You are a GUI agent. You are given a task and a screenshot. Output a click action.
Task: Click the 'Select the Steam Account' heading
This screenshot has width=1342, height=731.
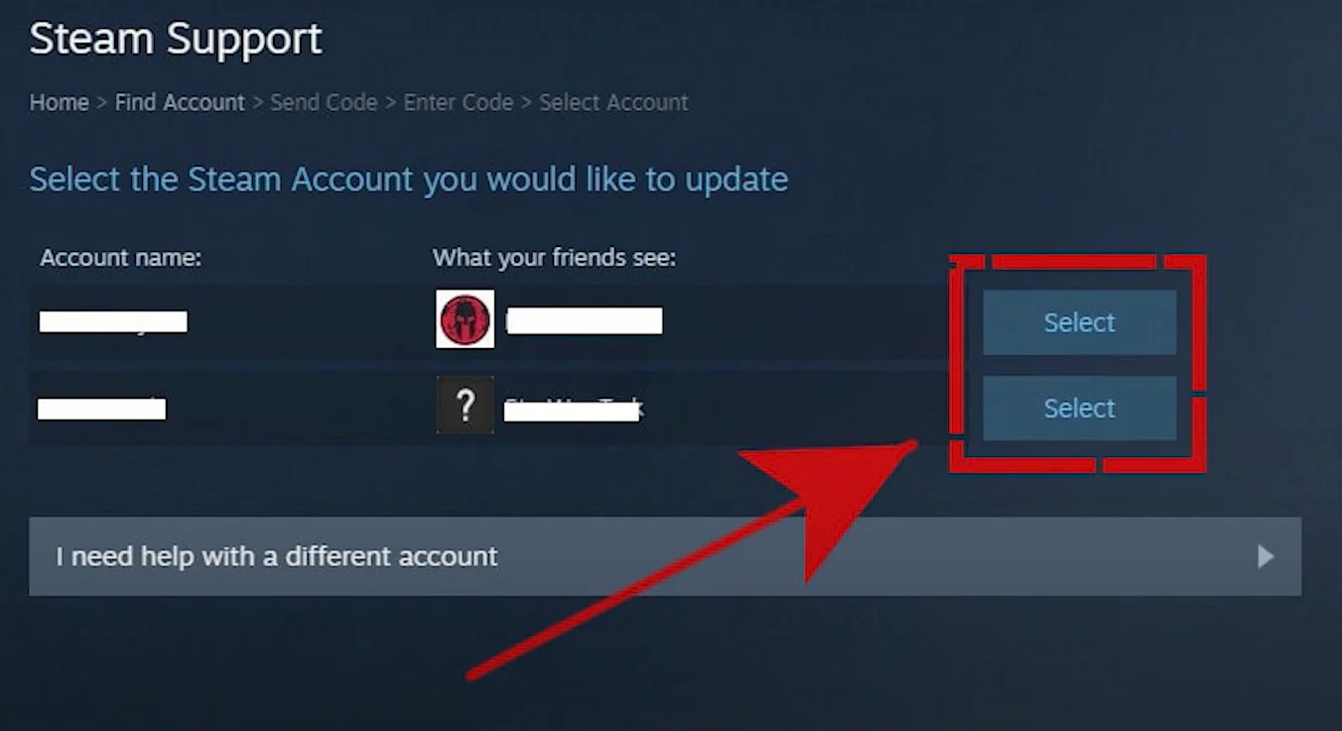click(409, 180)
